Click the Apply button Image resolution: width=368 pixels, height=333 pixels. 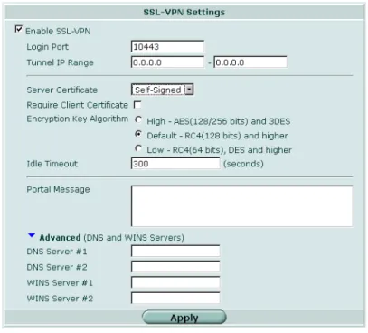point(184,318)
